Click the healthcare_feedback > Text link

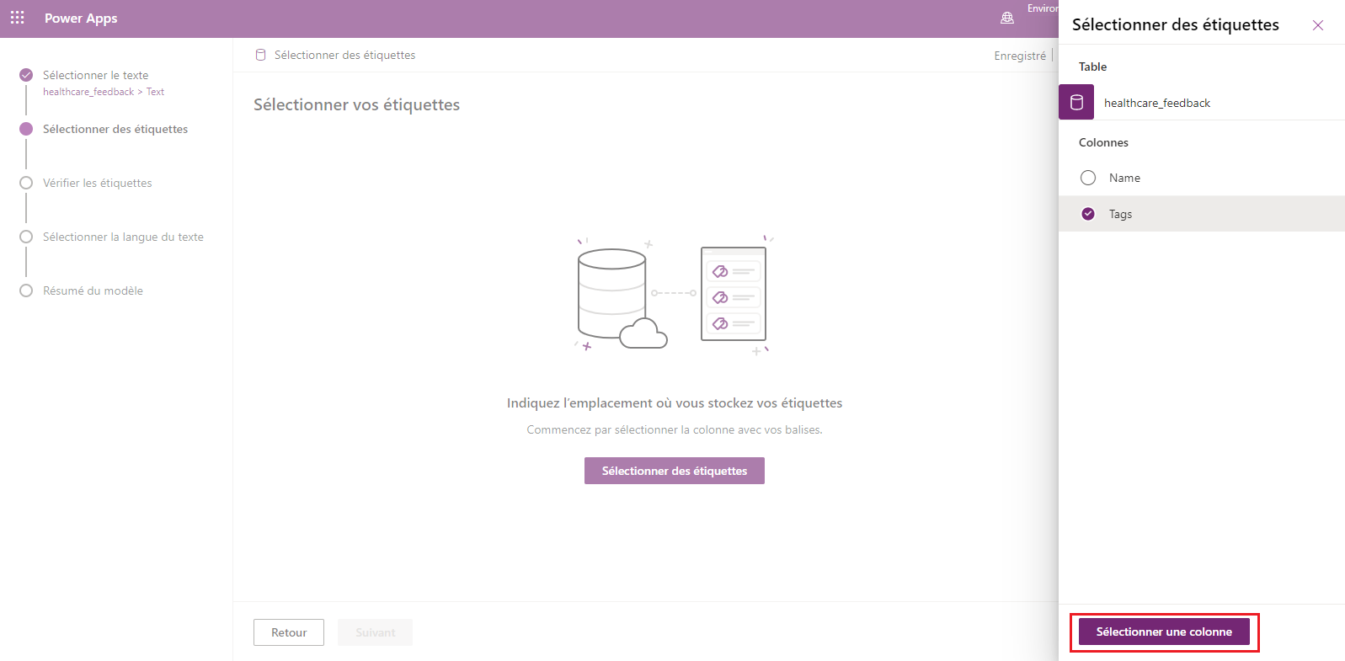pyautogui.click(x=104, y=92)
